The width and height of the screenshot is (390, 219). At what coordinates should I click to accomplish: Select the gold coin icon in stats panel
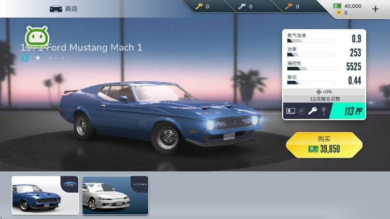[301, 111]
